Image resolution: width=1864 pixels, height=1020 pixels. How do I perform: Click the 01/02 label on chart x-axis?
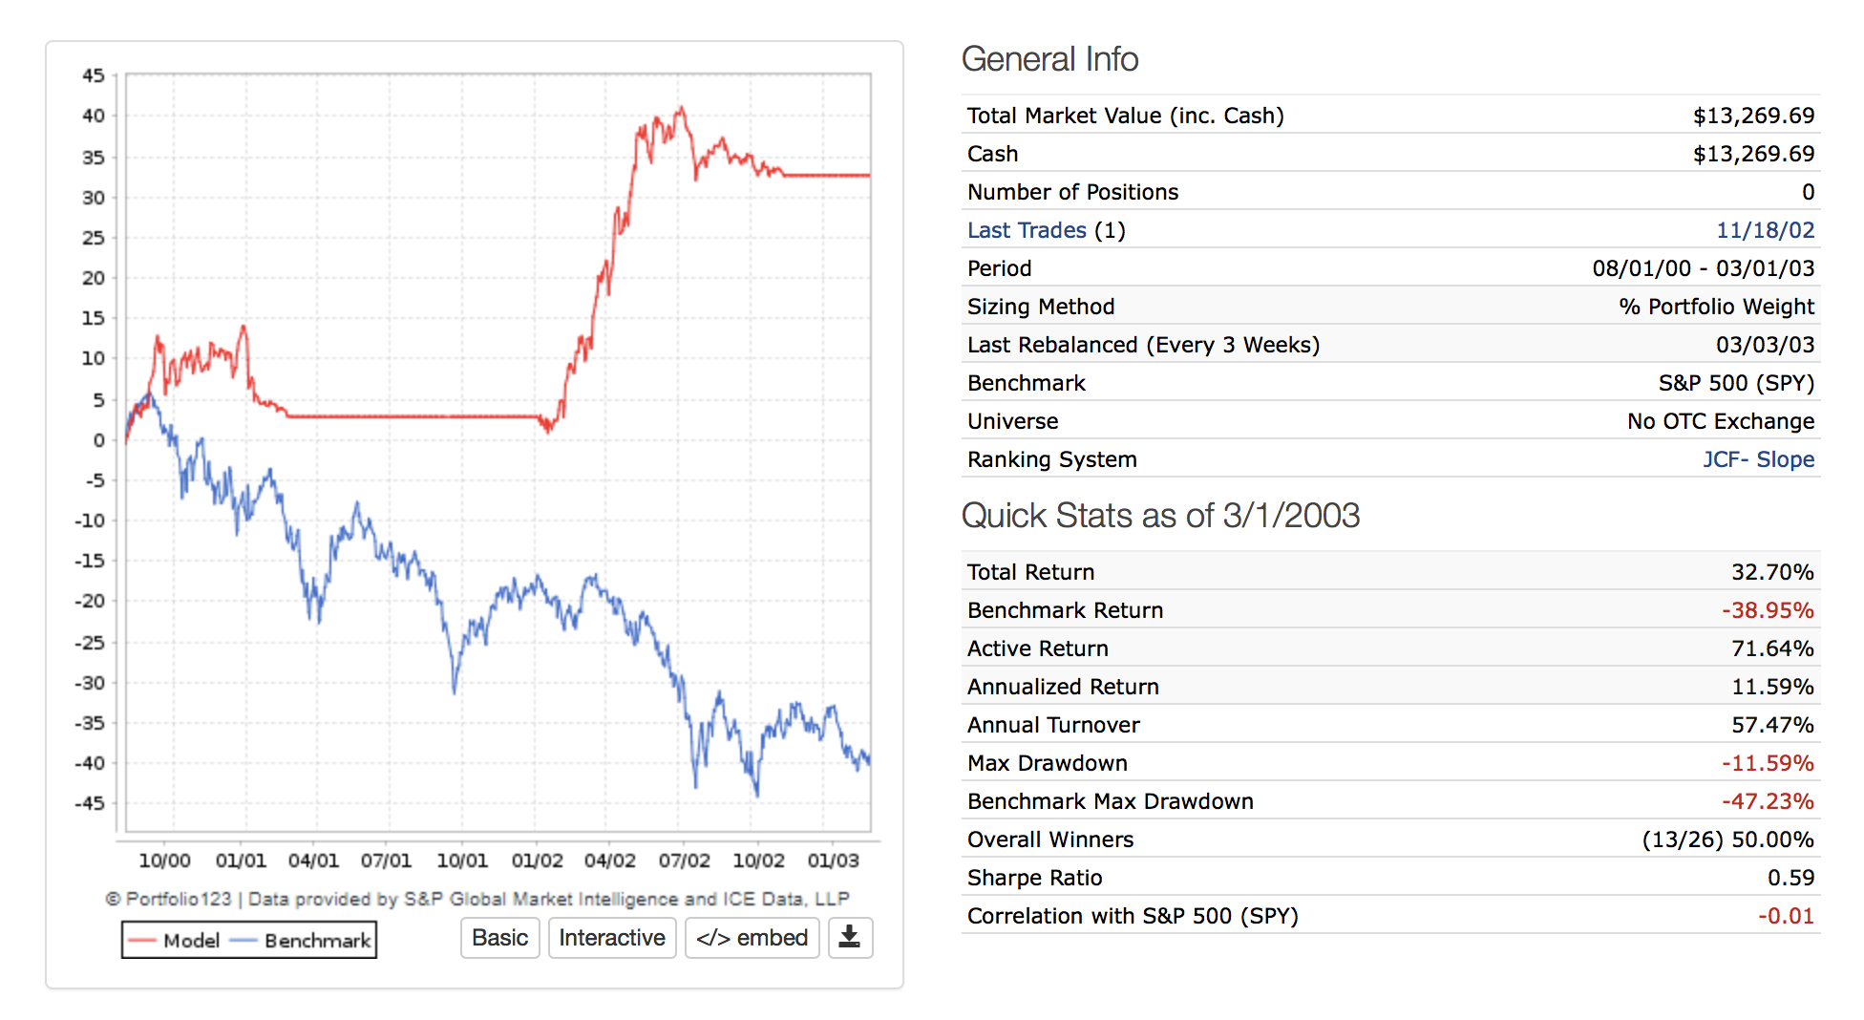[x=537, y=861]
